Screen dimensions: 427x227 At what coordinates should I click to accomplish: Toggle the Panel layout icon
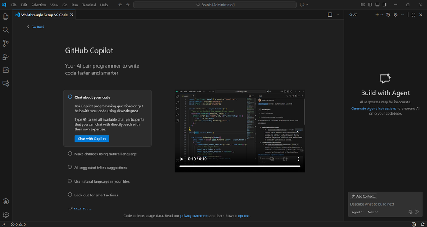tap(377, 5)
